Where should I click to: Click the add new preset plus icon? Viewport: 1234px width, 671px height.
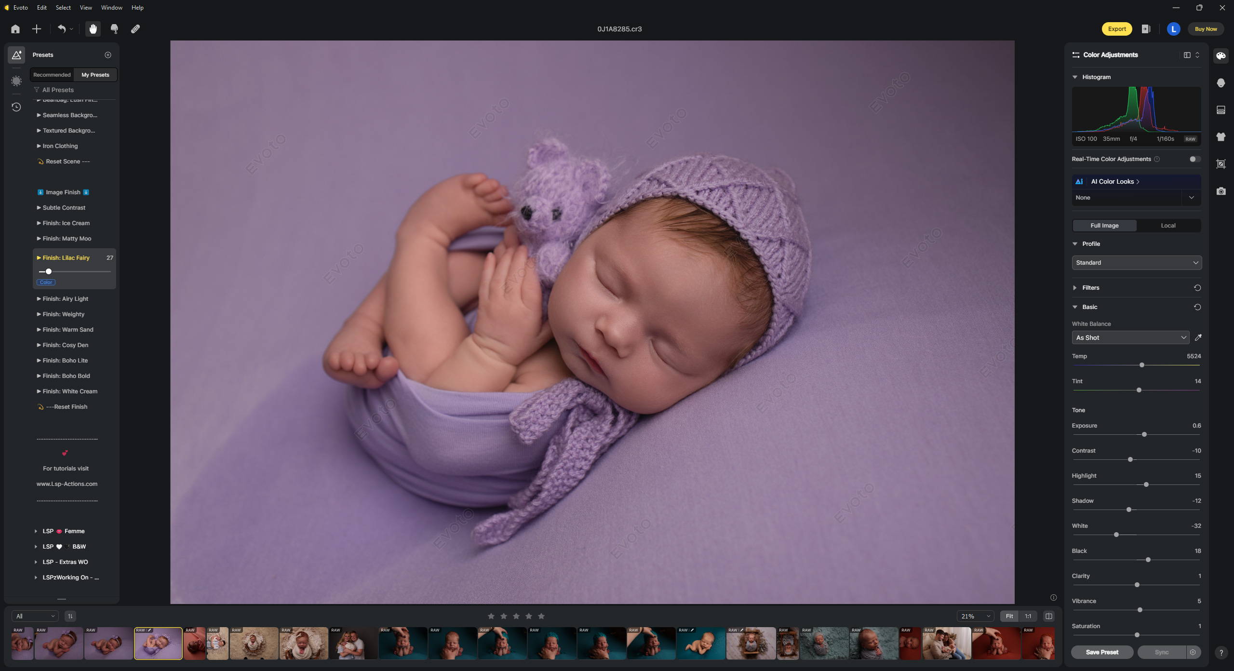click(108, 55)
